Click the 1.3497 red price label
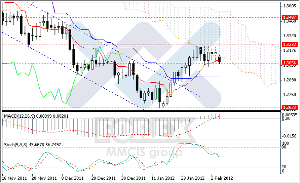 tap(290, 17)
